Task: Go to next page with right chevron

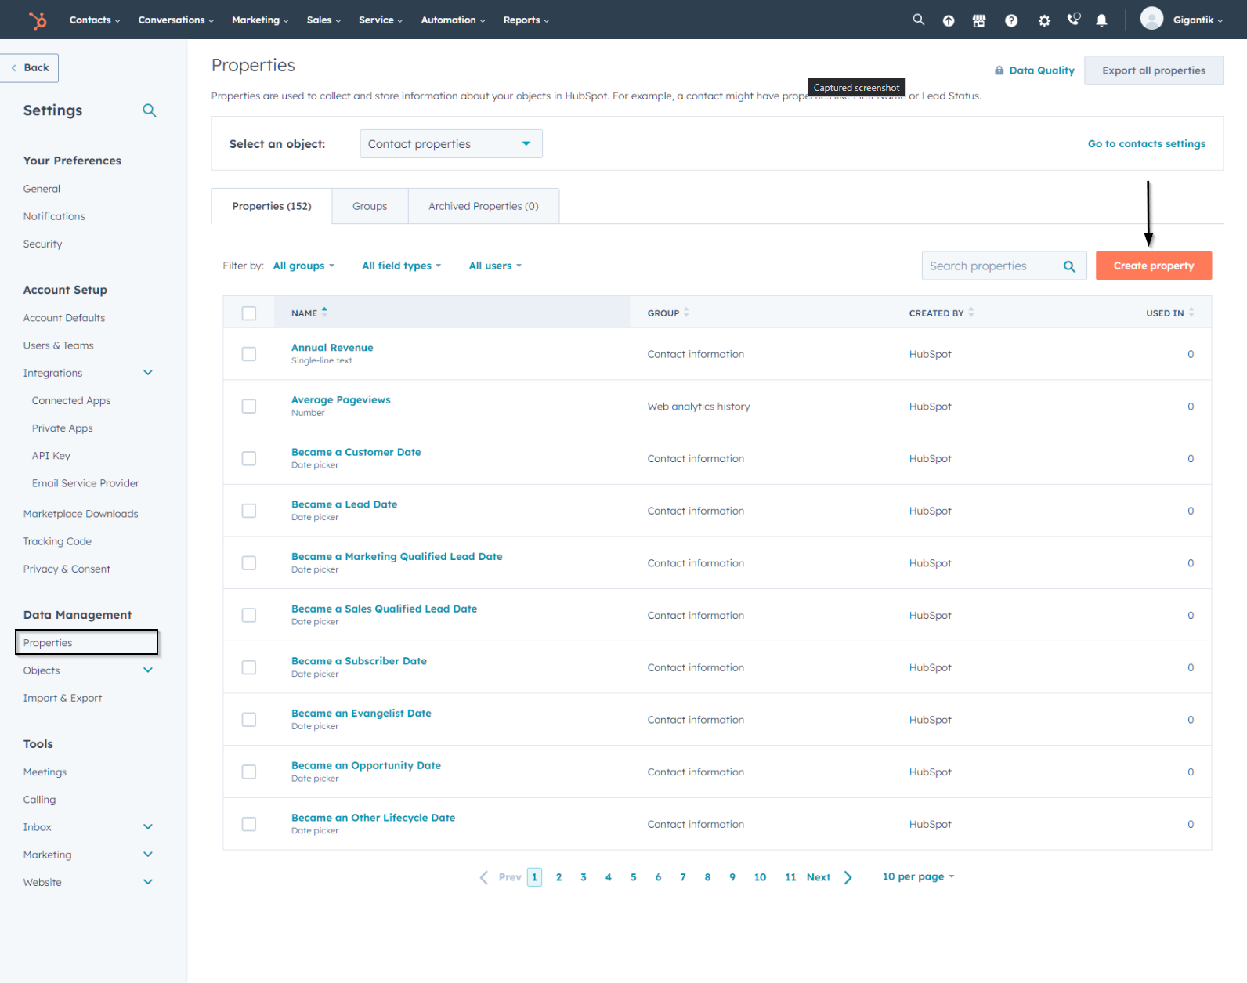Action: [848, 877]
